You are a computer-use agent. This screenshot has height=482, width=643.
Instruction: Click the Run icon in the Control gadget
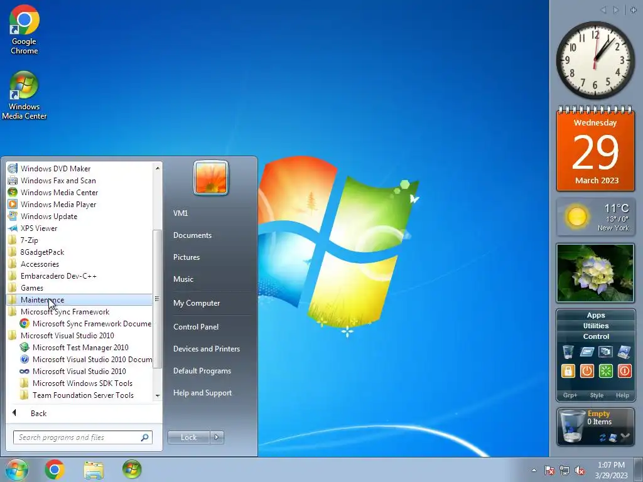point(587,351)
